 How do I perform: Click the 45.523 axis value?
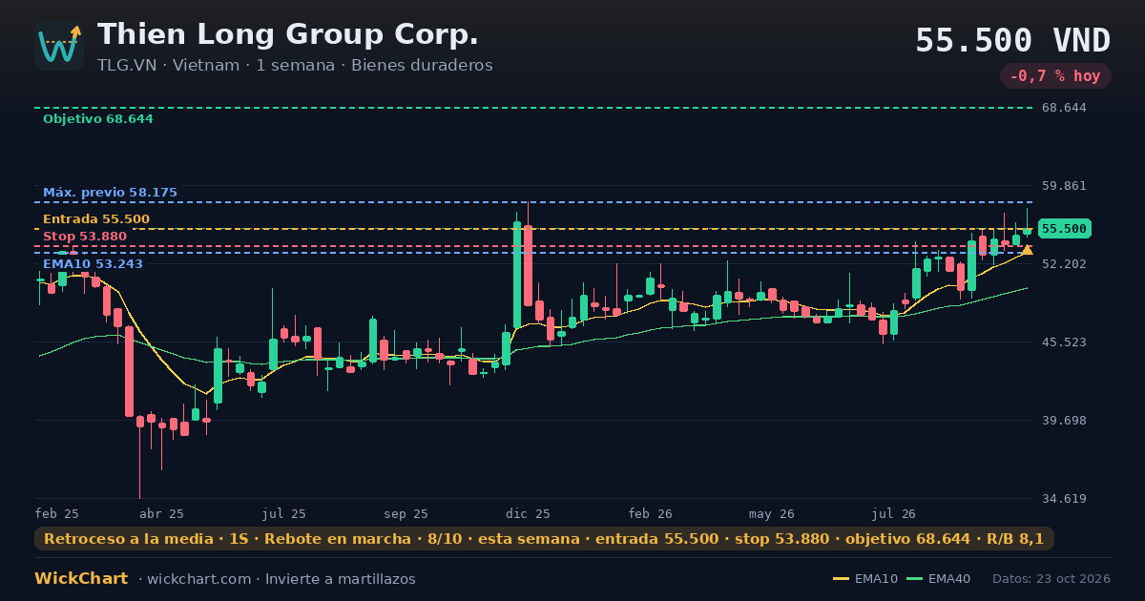click(x=1064, y=342)
